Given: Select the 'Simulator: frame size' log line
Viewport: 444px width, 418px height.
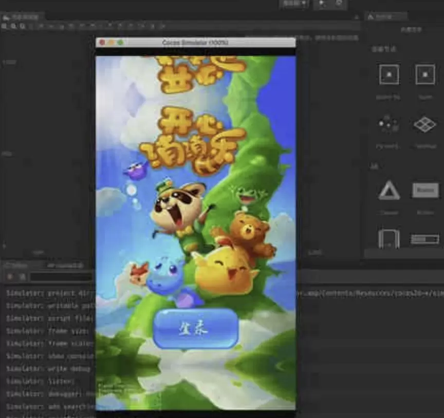Looking at the screenshot, I should (x=48, y=331).
